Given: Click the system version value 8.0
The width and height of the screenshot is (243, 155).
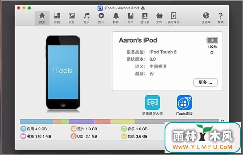Looking at the screenshot, I should pyautogui.click(x=152, y=59).
